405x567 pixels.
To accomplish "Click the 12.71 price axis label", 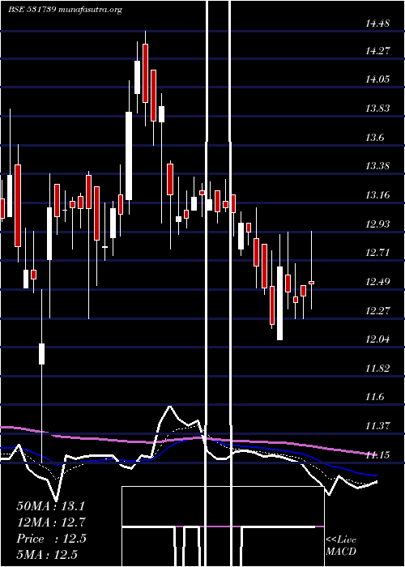I will [x=377, y=253].
